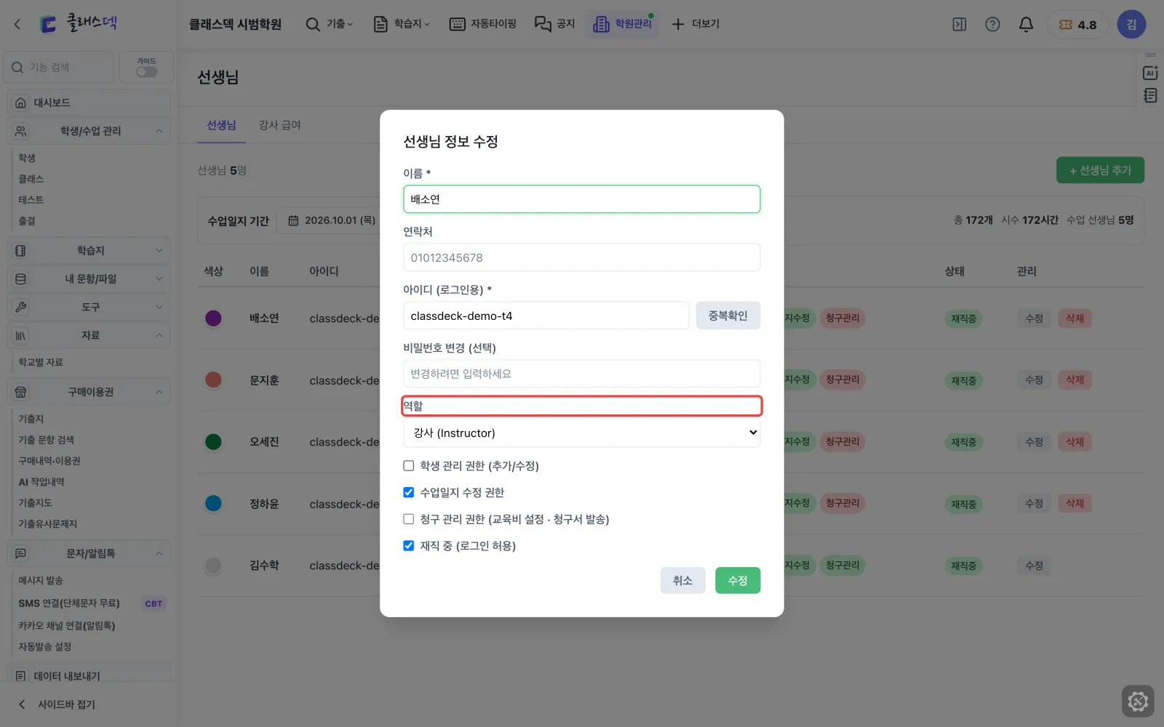Collapse 학생/수업 관리 sidebar section
1164x727 pixels.
click(89, 131)
